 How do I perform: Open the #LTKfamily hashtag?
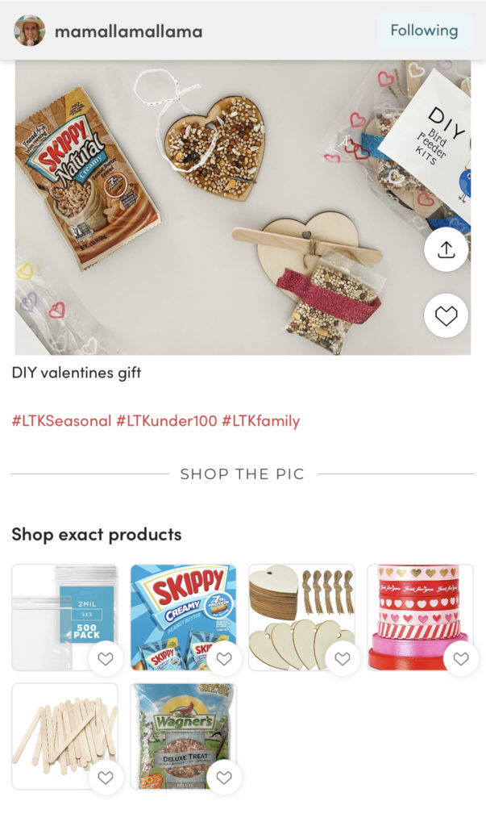click(x=260, y=421)
